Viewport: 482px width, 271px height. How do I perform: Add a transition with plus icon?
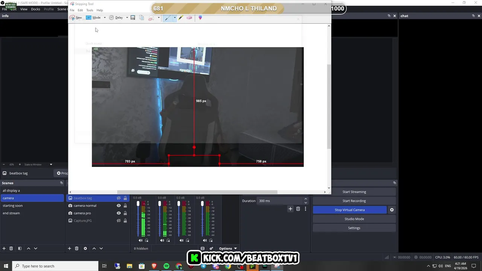(x=290, y=209)
